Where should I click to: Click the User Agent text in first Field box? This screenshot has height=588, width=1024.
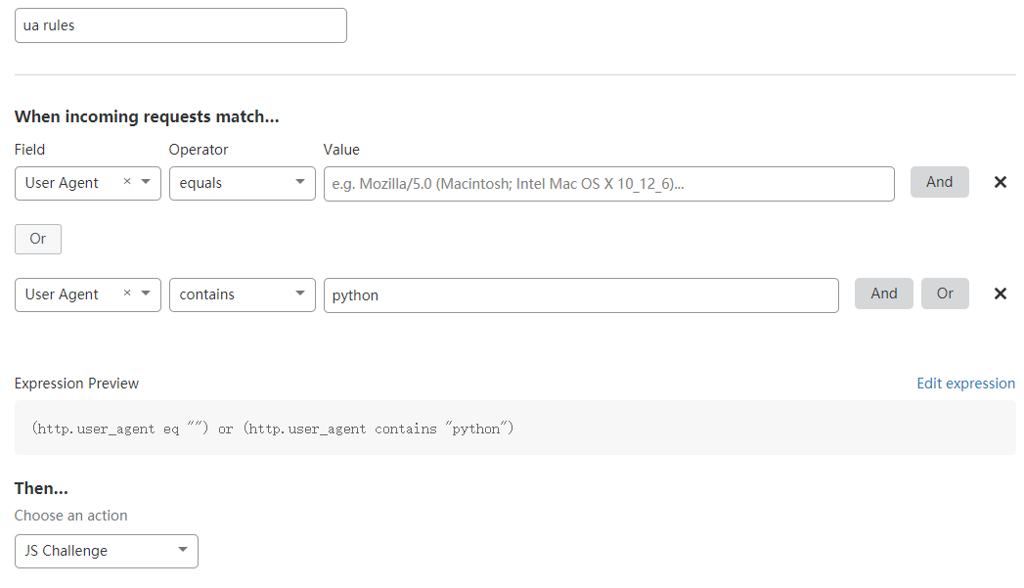coord(63,183)
